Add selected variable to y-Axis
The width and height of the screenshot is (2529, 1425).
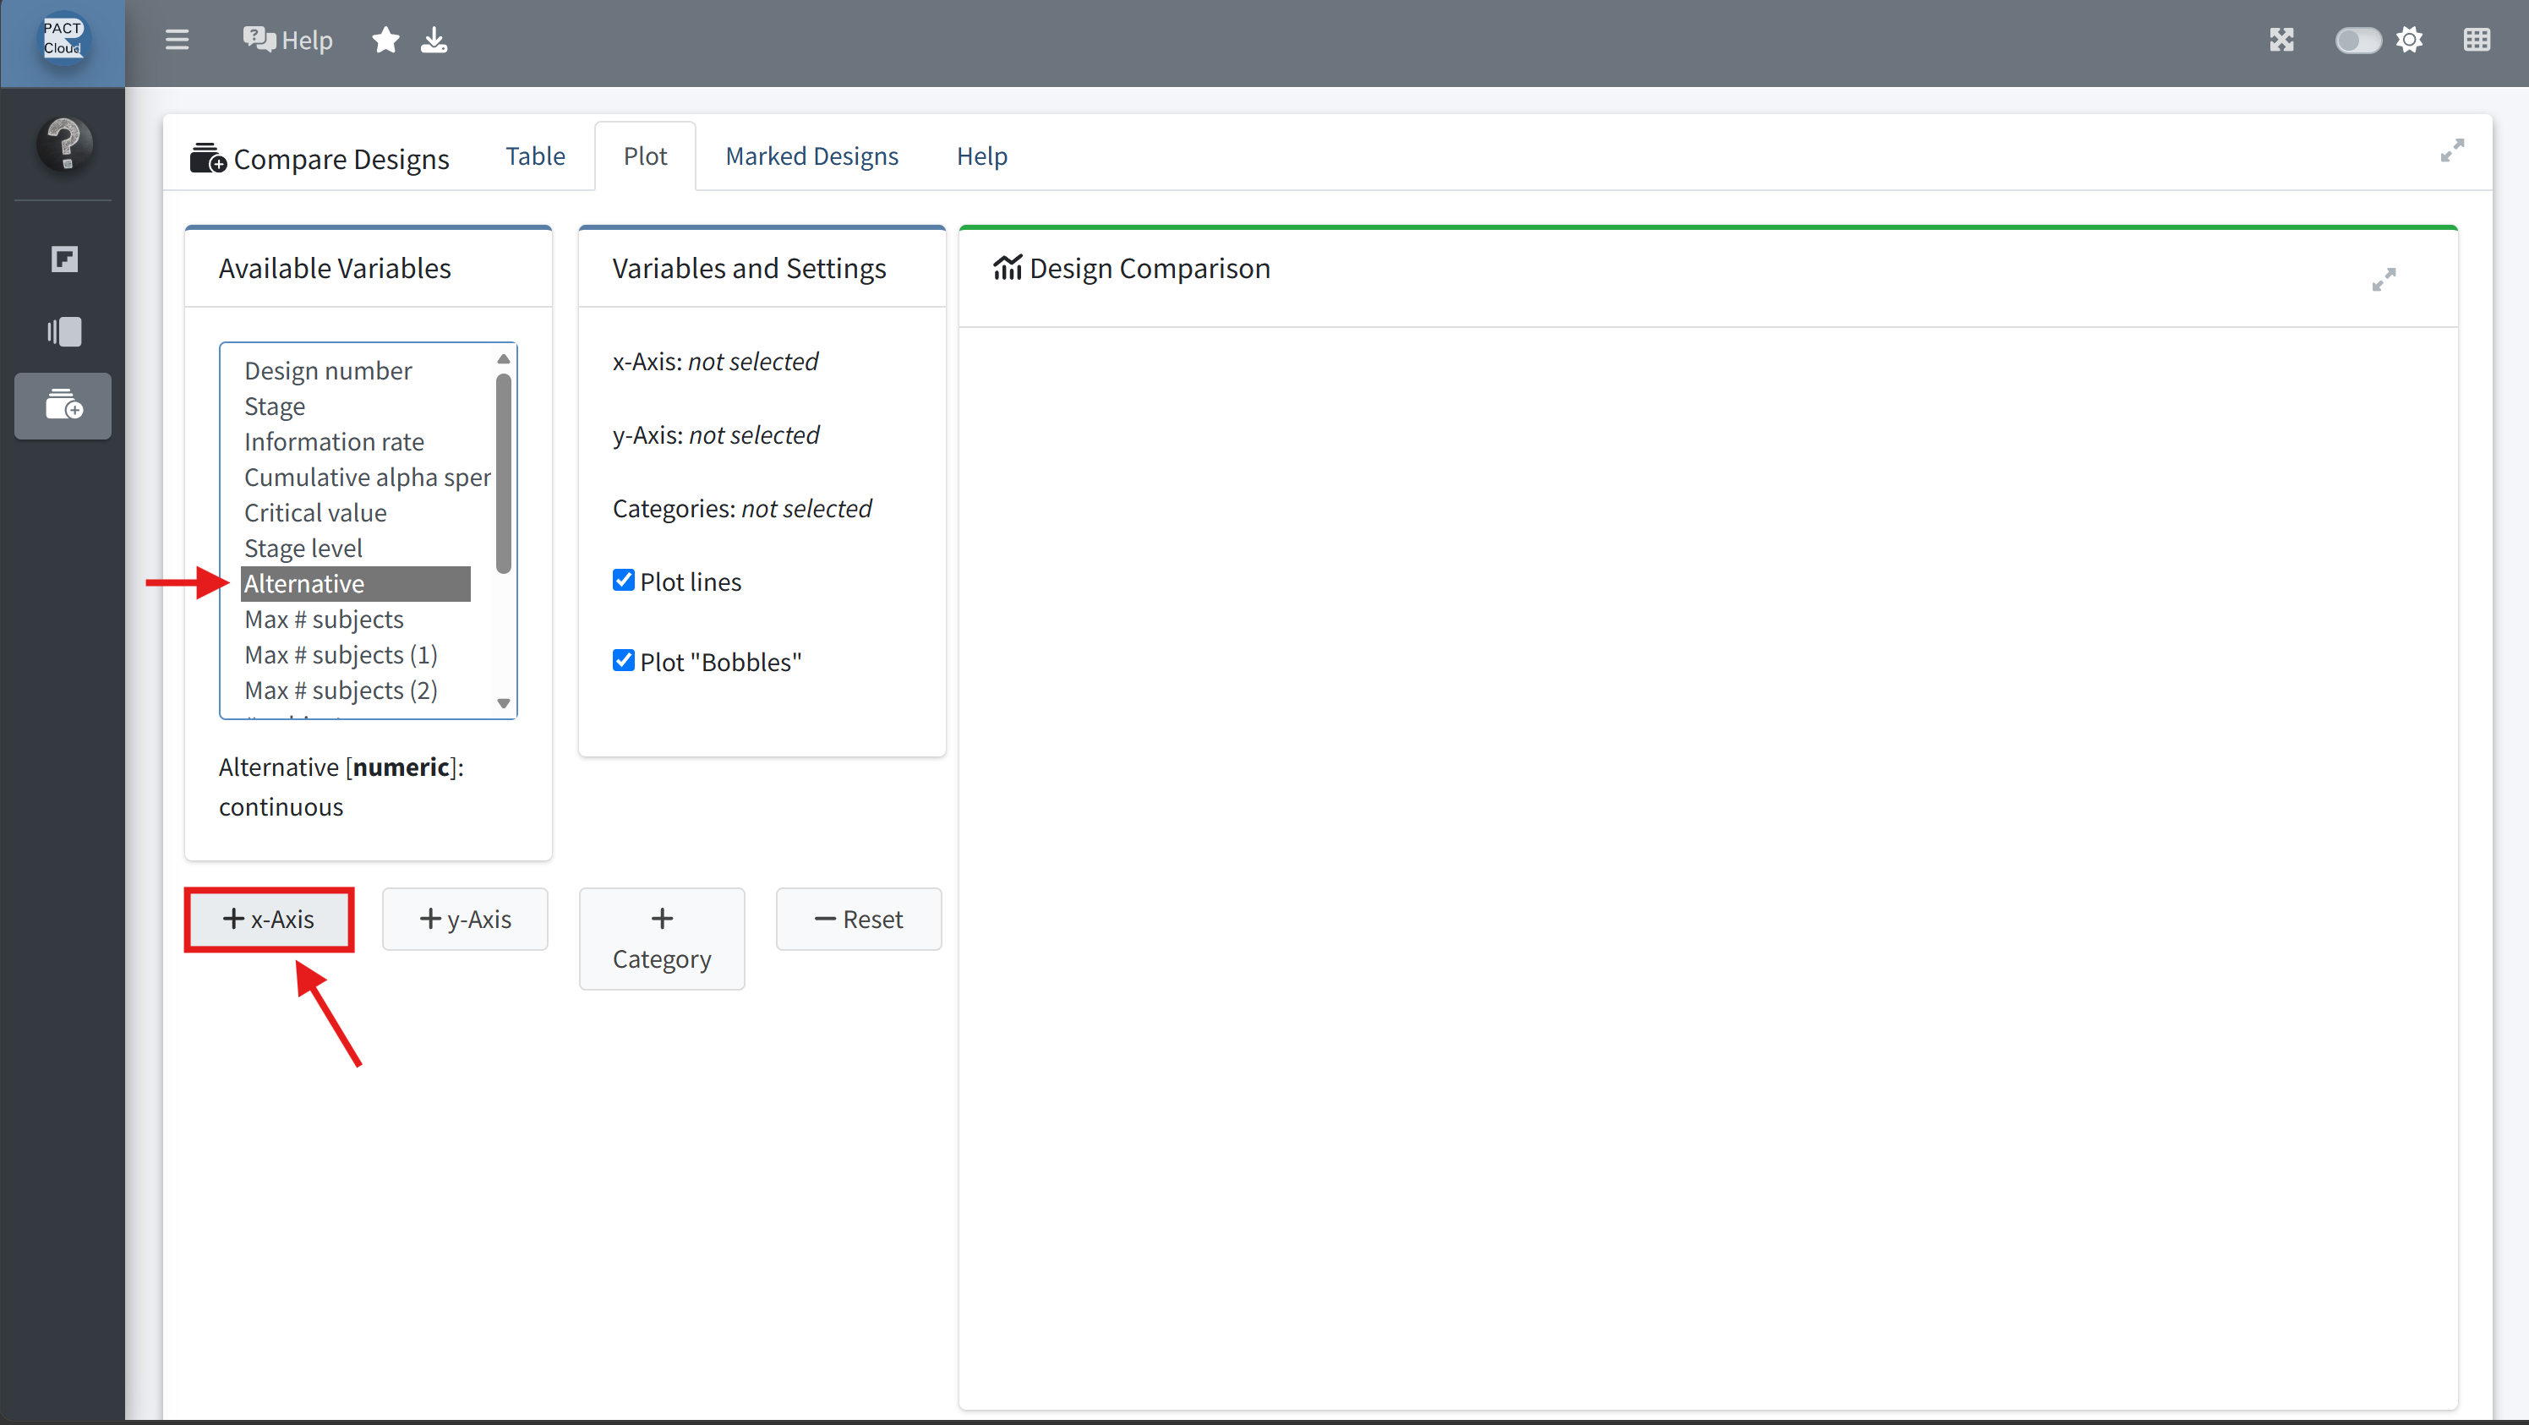point(466,919)
